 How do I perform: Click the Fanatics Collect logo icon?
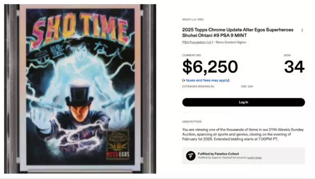click(x=191, y=156)
